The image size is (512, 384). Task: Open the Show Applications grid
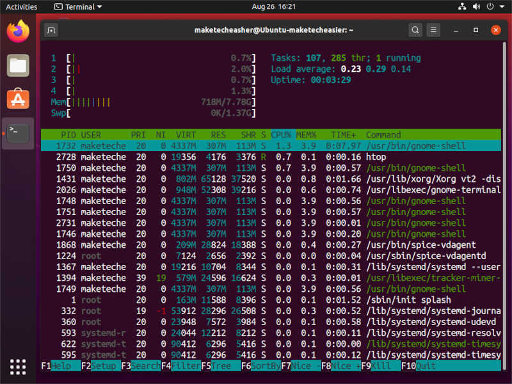click(17, 367)
